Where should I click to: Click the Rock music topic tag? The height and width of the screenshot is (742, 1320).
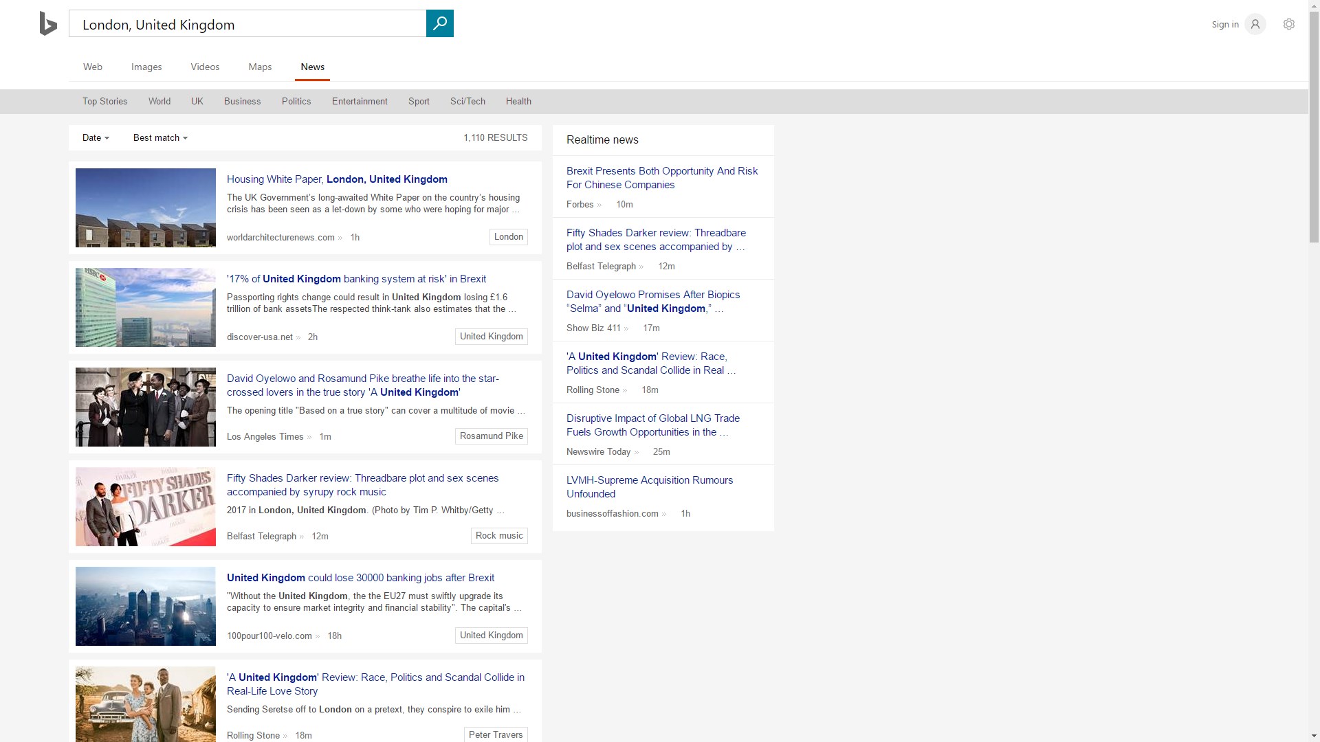pos(499,536)
